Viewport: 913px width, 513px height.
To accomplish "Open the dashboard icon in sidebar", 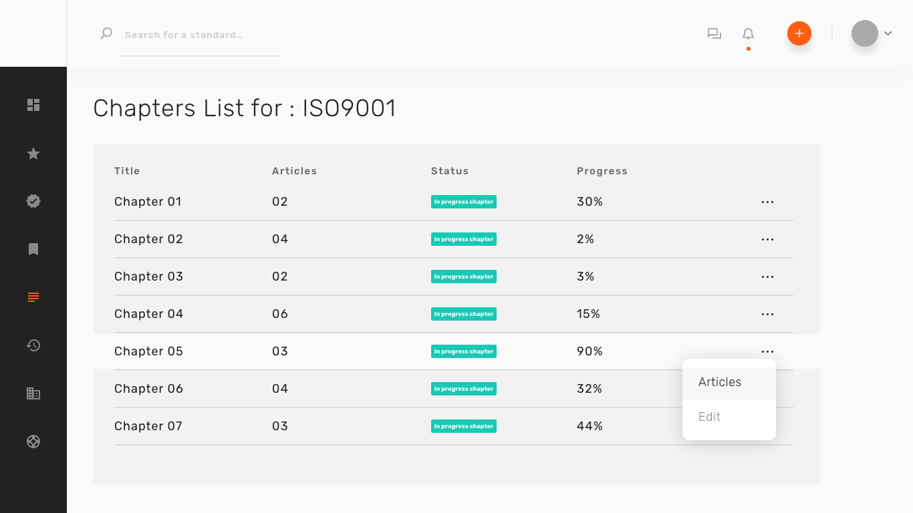I will coord(33,105).
